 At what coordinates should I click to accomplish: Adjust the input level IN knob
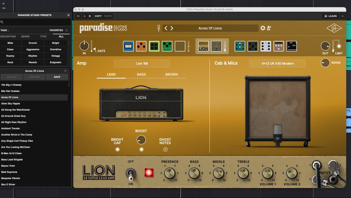[x=84, y=46]
